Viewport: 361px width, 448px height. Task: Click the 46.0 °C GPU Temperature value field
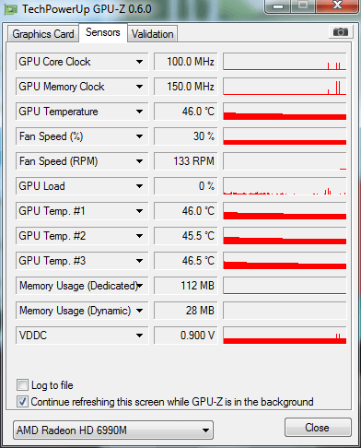[186, 112]
